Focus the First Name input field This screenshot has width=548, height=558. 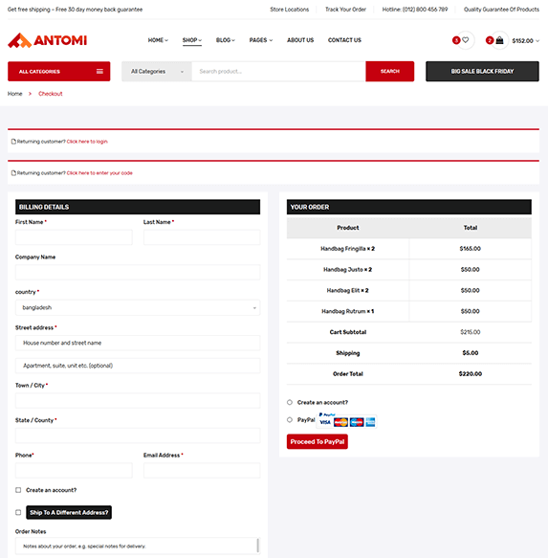(74, 237)
